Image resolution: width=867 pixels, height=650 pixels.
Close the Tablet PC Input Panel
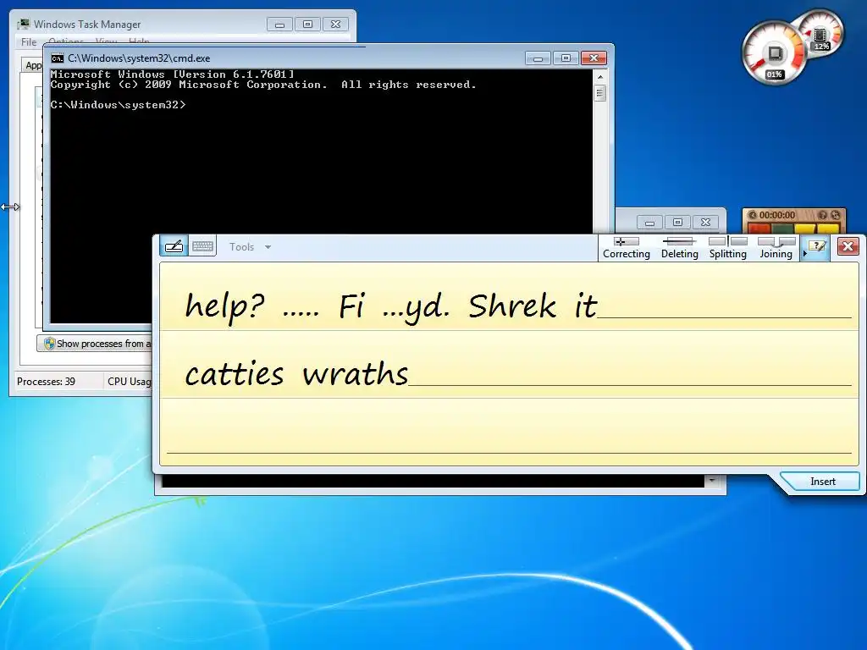coord(848,246)
